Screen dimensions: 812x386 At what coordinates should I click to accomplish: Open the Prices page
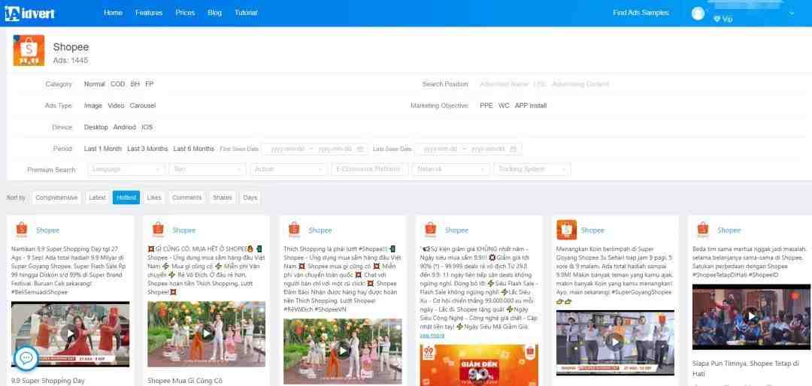point(185,13)
